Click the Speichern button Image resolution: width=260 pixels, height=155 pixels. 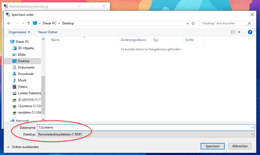pyautogui.click(x=212, y=146)
